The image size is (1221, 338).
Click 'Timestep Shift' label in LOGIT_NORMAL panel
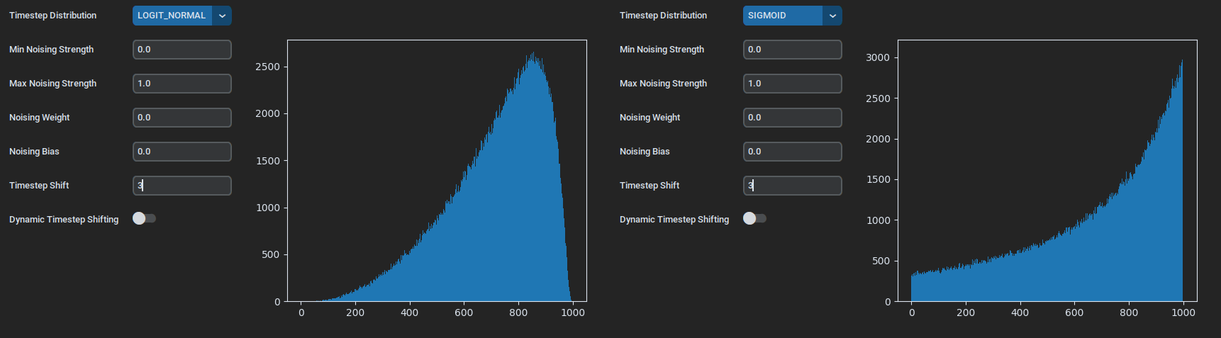[39, 186]
